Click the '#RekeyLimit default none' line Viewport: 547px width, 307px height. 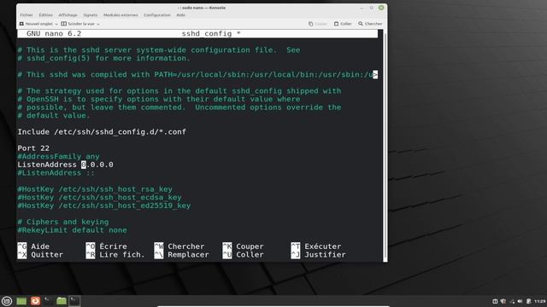click(x=72, y=230)
